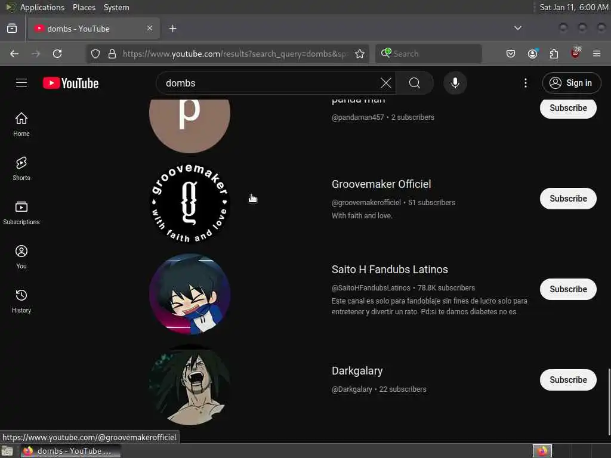This screenshot has width=611, height=458.
Task: Reload the current page
Action: 57,54
